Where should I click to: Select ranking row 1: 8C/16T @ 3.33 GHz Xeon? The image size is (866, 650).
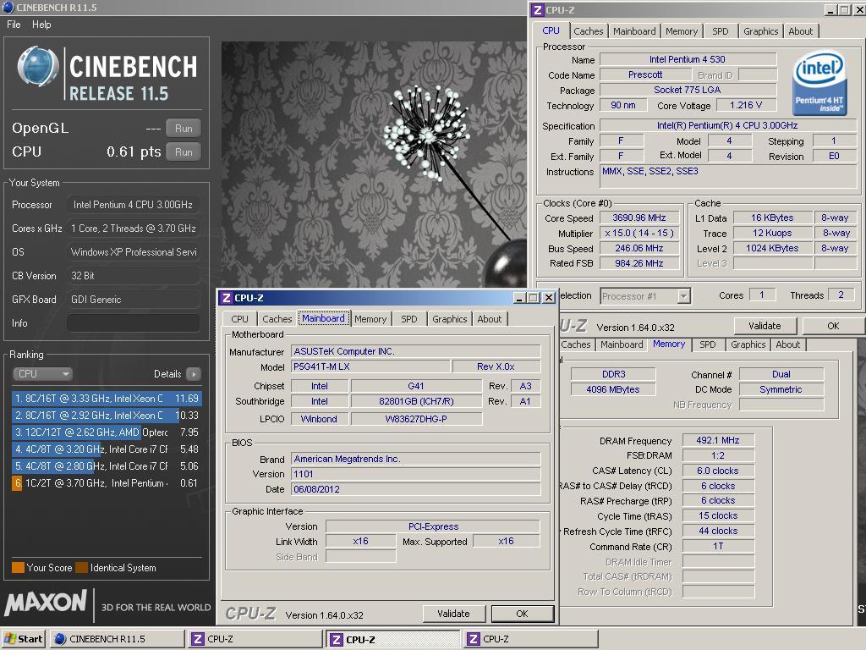tap(107, 399)
